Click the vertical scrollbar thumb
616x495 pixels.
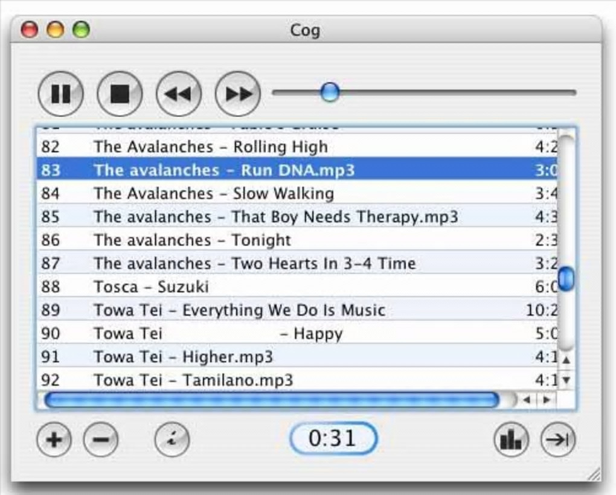(566, 279)
